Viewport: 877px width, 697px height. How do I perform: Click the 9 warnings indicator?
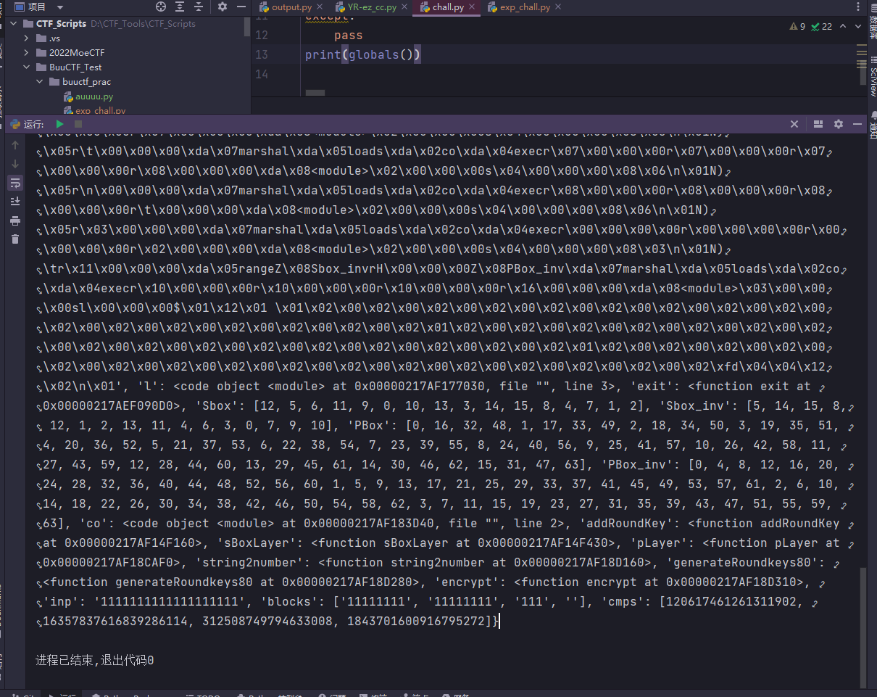pos(797,26)
